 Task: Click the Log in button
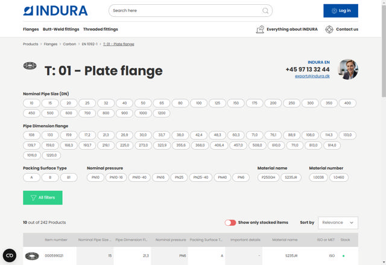[x=341, y=11]
